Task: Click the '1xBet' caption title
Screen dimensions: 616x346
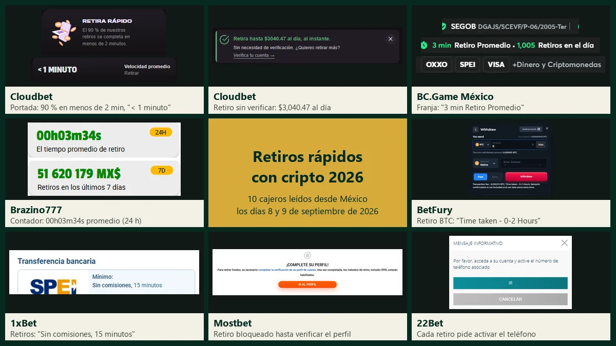Action: click(x=24, y=323)
